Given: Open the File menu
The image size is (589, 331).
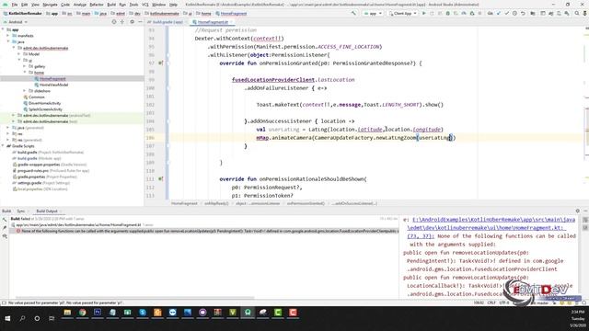Looking at the screenshot, I should point(15,5).
